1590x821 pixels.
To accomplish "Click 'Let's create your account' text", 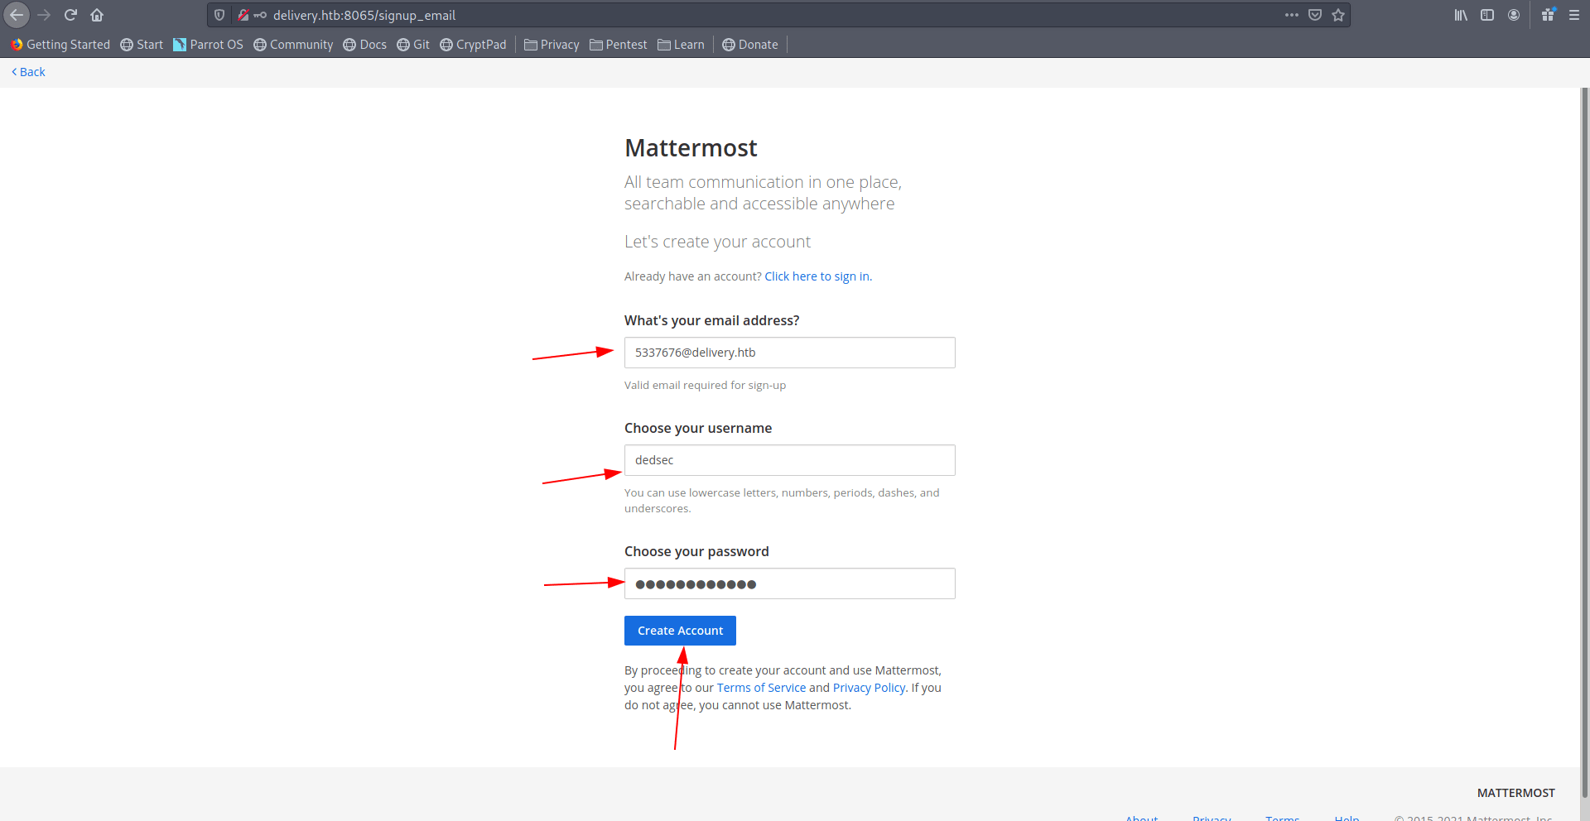I will click(717, 242).
